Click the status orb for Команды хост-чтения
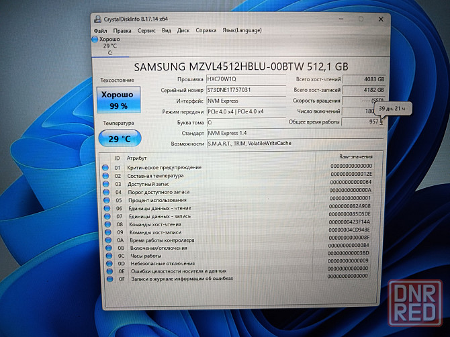Screen dimensions: 450x337 pyautogui.click(x=105, y=224)
